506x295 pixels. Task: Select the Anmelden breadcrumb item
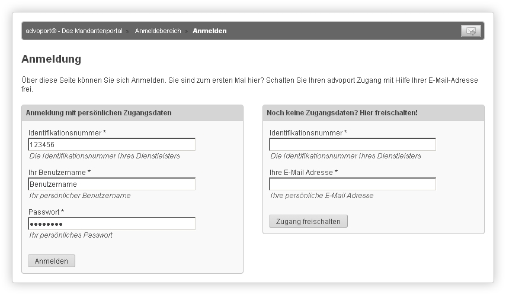coord(209,31)
